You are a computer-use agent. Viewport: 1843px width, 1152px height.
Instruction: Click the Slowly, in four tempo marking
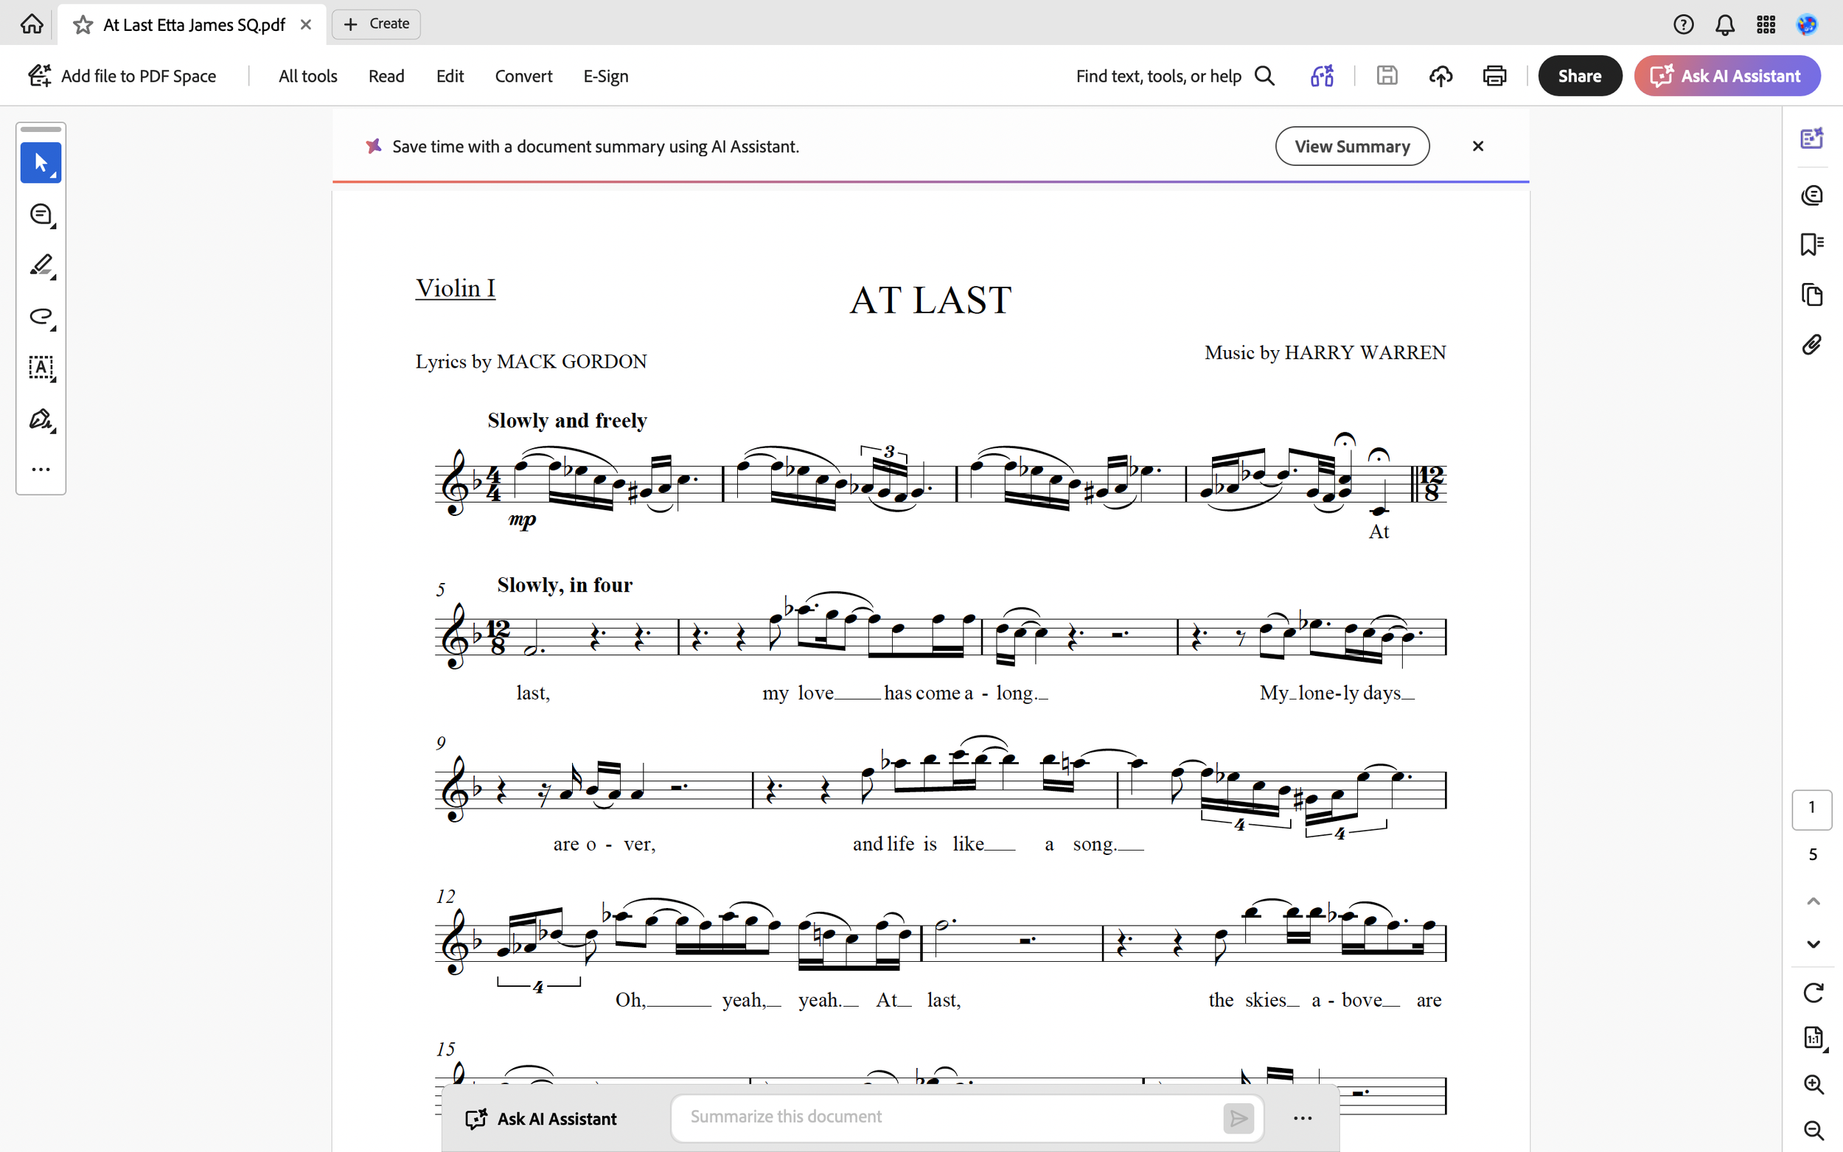coord(565,584)
